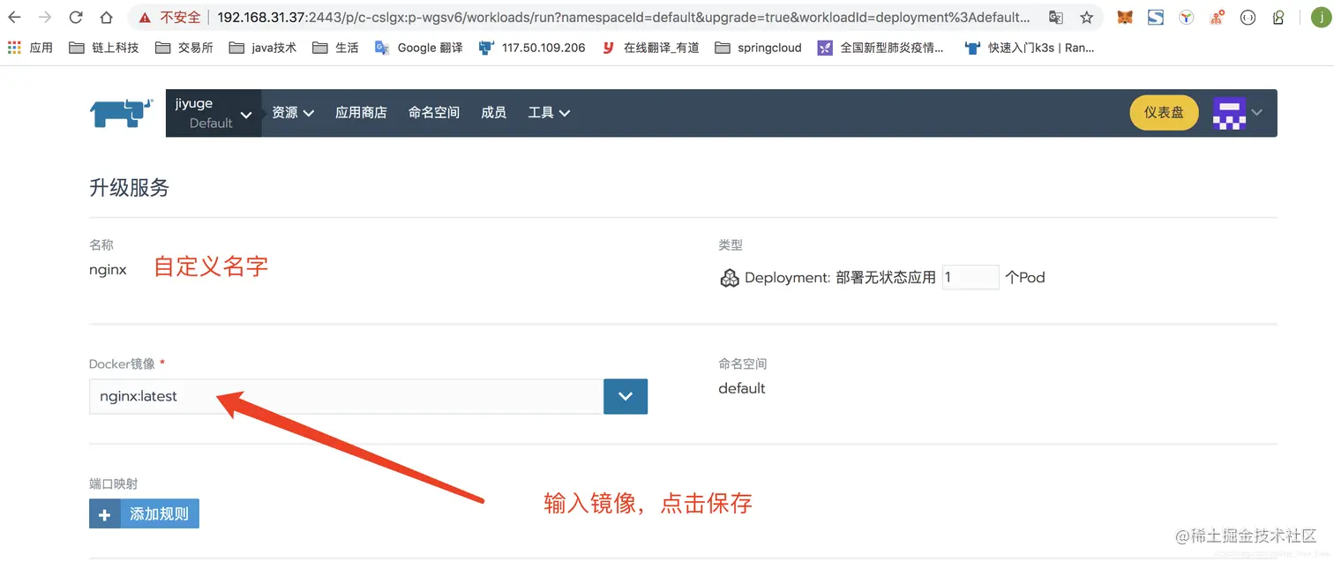The height and width of the screenshot is (562, 1334).
Task: Expand the 工具 dropdown menu
Action: (x=549, y=113)
